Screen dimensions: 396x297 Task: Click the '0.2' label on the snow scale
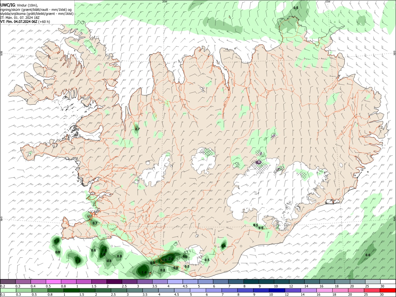[3, 286]
